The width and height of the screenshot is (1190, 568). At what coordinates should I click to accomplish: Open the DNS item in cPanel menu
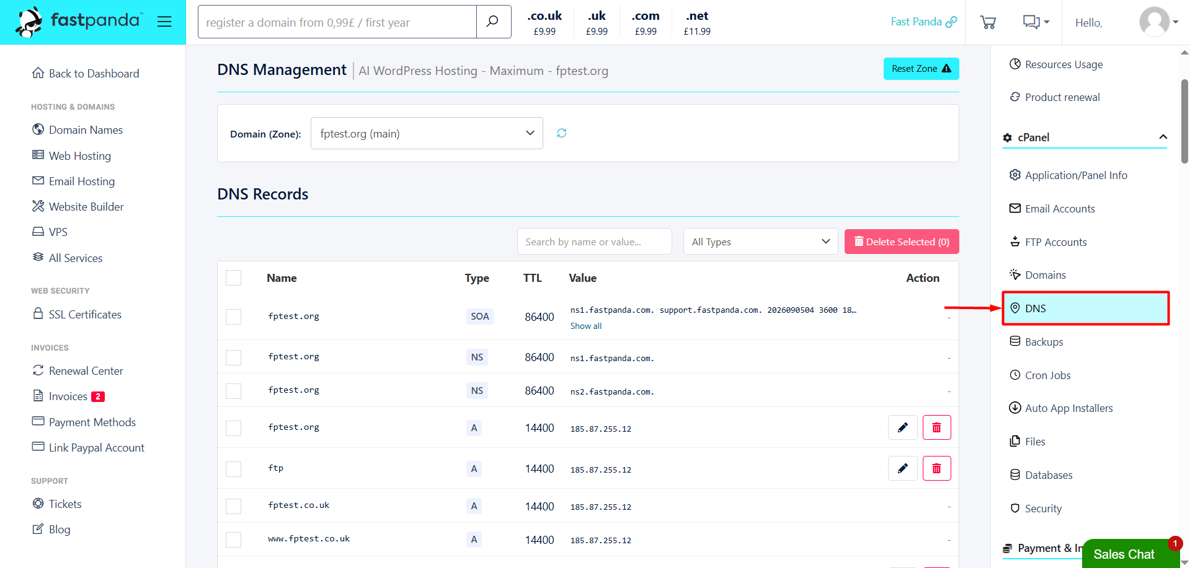(x=1086, y=308)
